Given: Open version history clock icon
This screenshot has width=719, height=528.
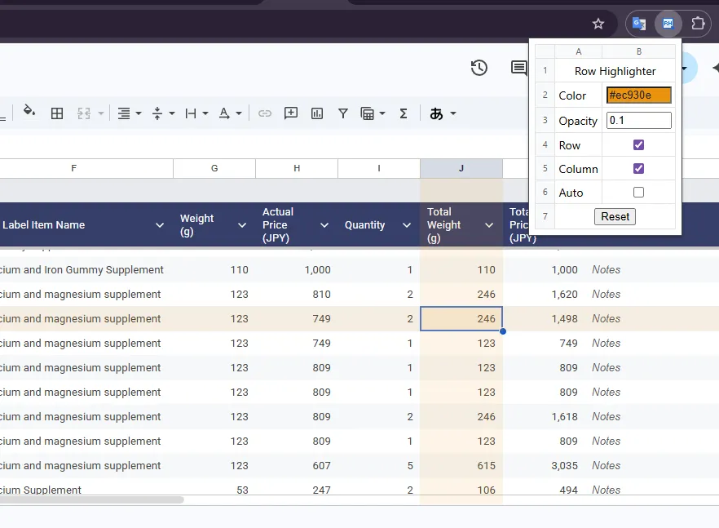Looking at the screenshot, I should 479,68.
